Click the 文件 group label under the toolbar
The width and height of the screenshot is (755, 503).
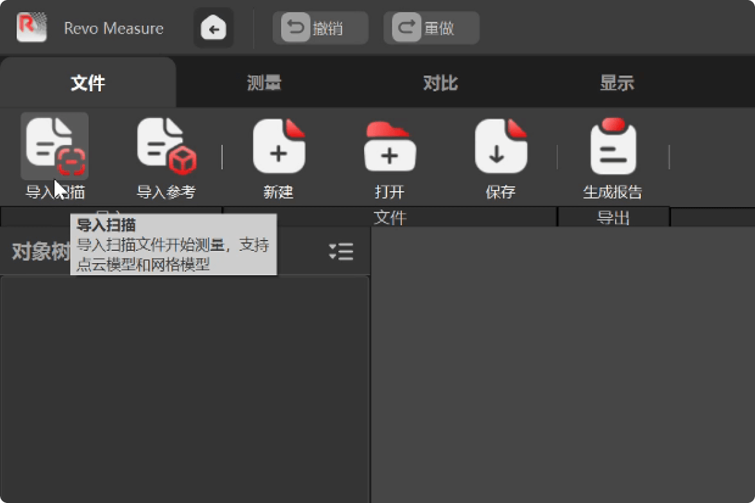pos(390,217)
